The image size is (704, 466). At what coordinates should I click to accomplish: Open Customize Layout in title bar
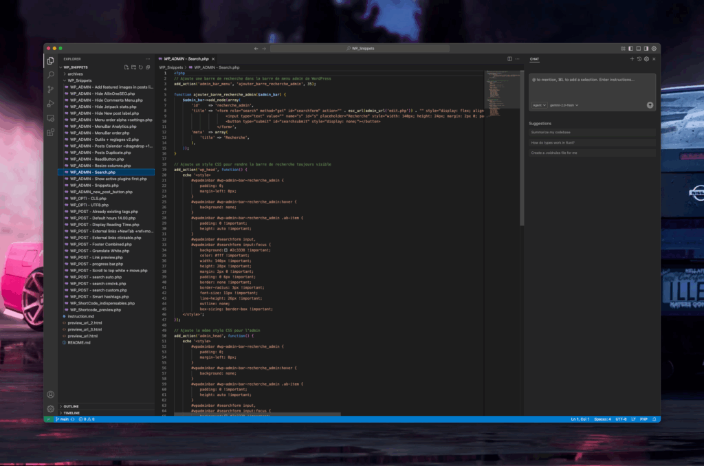pyautogui.click(x=623, y=49)
